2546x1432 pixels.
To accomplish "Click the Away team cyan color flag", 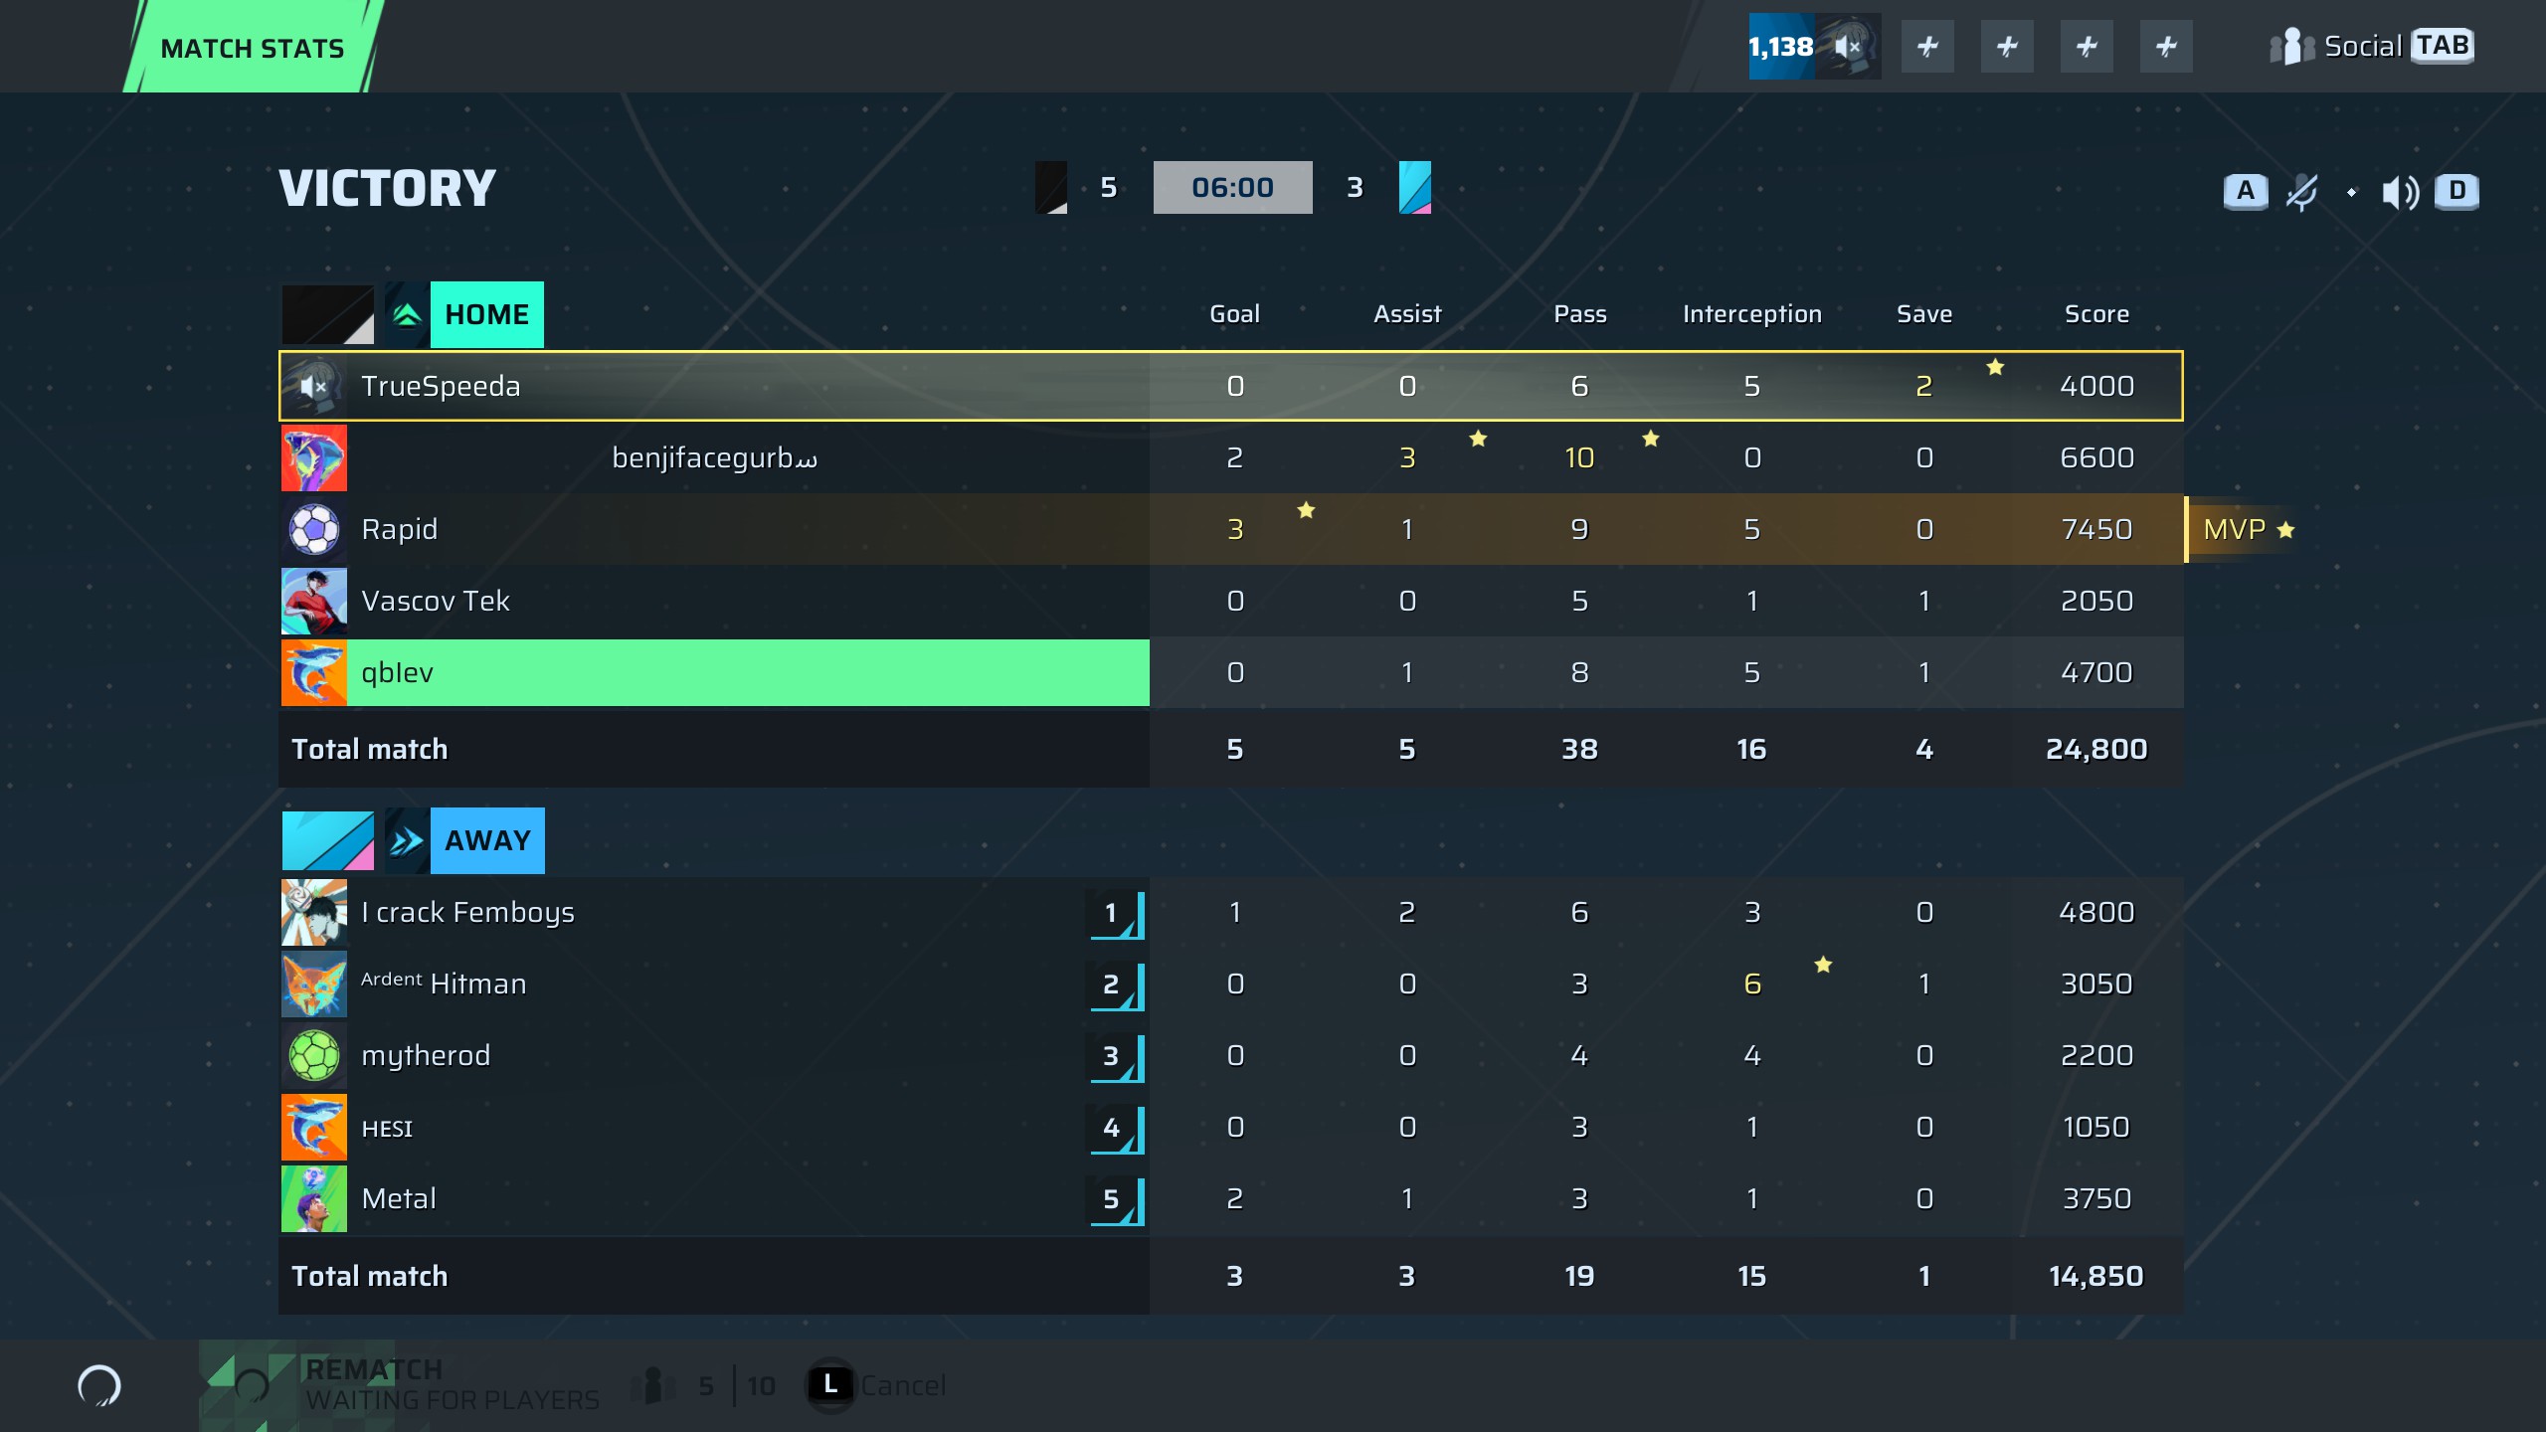I will tap(327, 841).
